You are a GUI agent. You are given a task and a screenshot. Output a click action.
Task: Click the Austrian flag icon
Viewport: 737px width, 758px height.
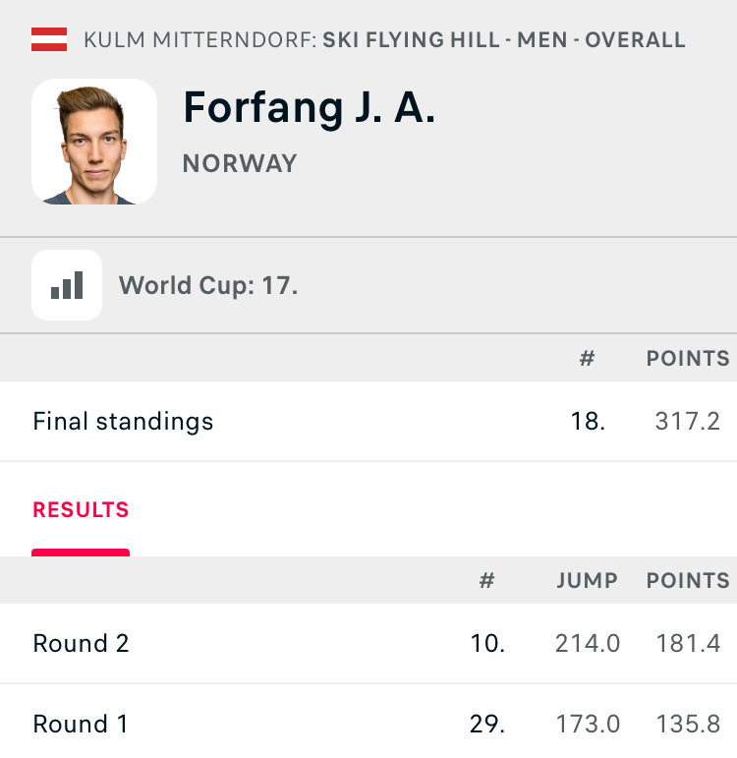coord(49,39)
